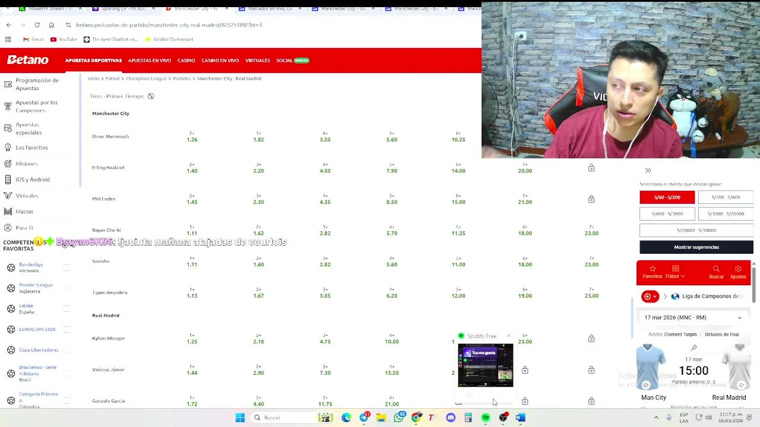This screenshot has height=427, width=760.
Task: Choose S/3000 - S/20000 amount option
Action: pyautogui.click(x=726, y=214)
